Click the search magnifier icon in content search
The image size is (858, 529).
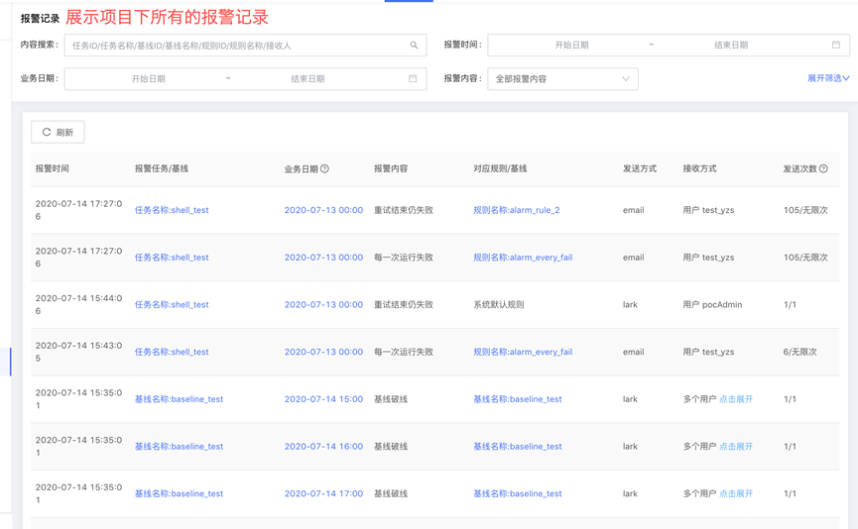415,46
